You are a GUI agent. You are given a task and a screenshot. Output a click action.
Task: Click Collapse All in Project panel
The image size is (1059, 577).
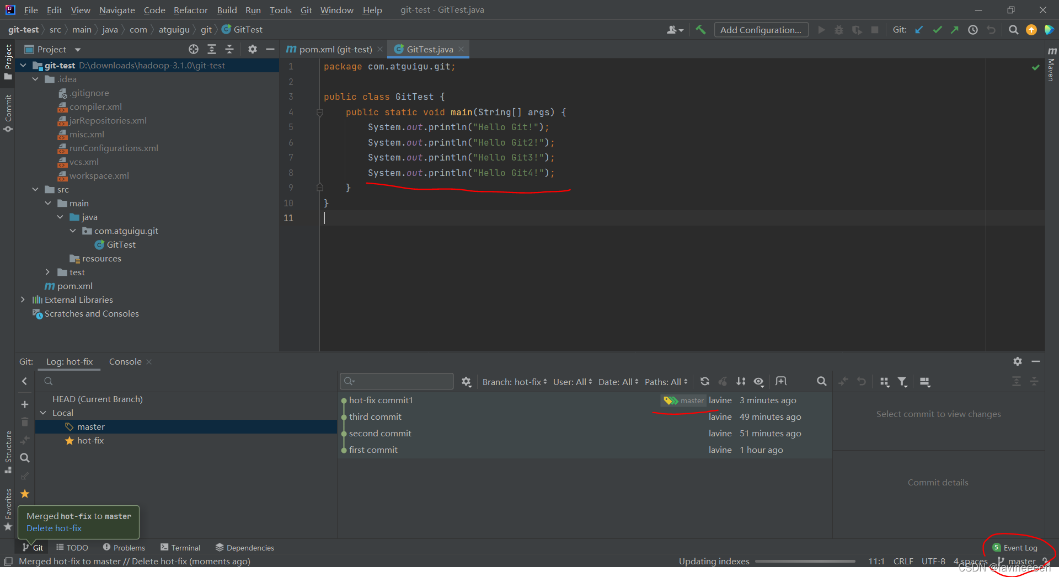click(x=229, y=50)
